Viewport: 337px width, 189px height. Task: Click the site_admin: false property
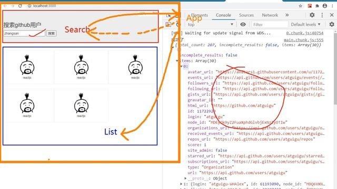pyautogui.click(x=207, y=151)
